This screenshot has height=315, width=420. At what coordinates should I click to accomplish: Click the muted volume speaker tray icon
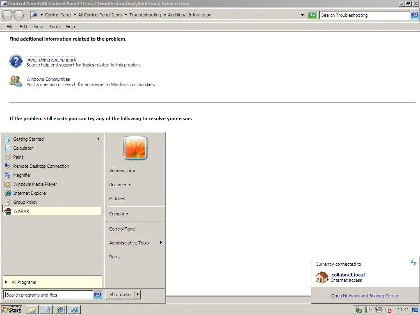click(x=388, y=310)
